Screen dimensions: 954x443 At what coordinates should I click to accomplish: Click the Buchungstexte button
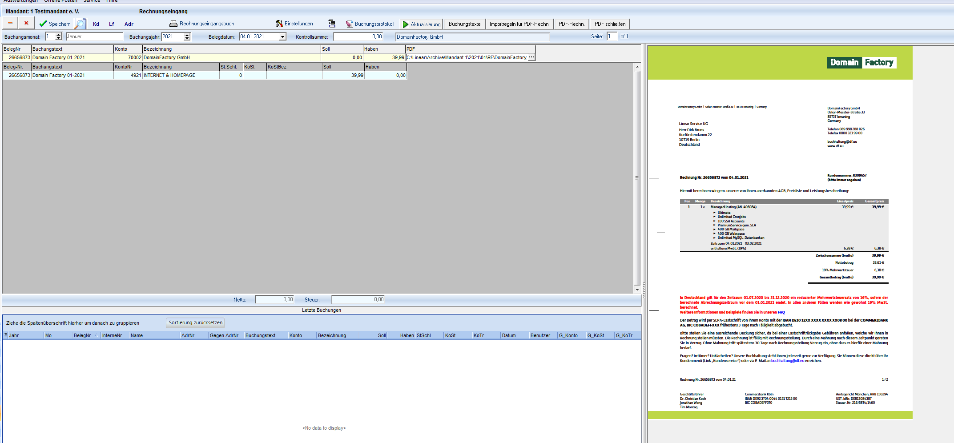[464, 24]
